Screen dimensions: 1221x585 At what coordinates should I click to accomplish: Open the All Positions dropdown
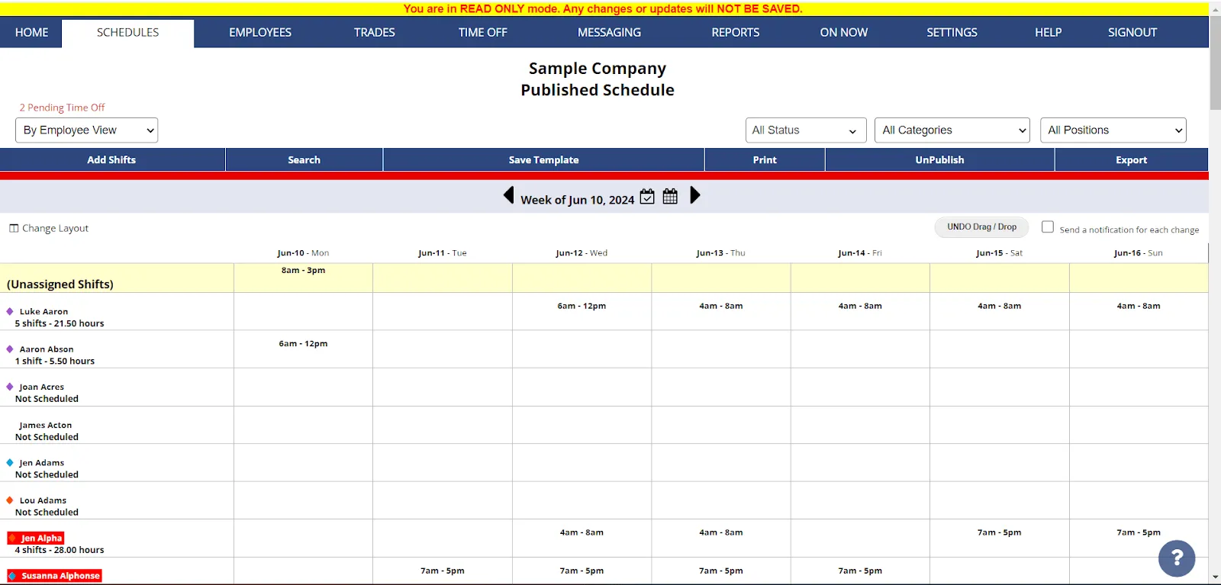[1113, 130]
